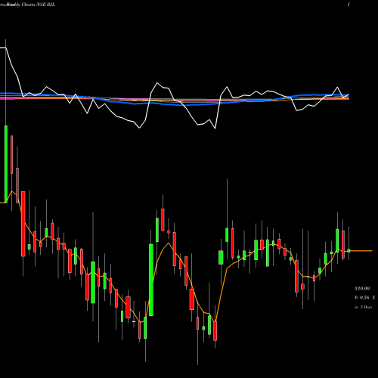Select the 310.09 price label

362,288
